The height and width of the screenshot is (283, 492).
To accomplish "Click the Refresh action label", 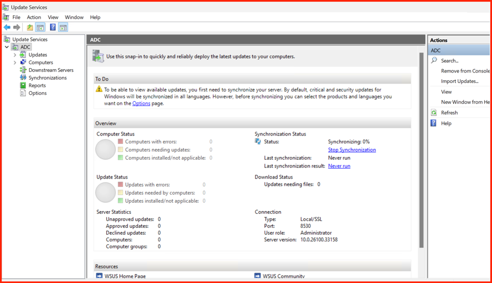I will (x=449, y=112).
